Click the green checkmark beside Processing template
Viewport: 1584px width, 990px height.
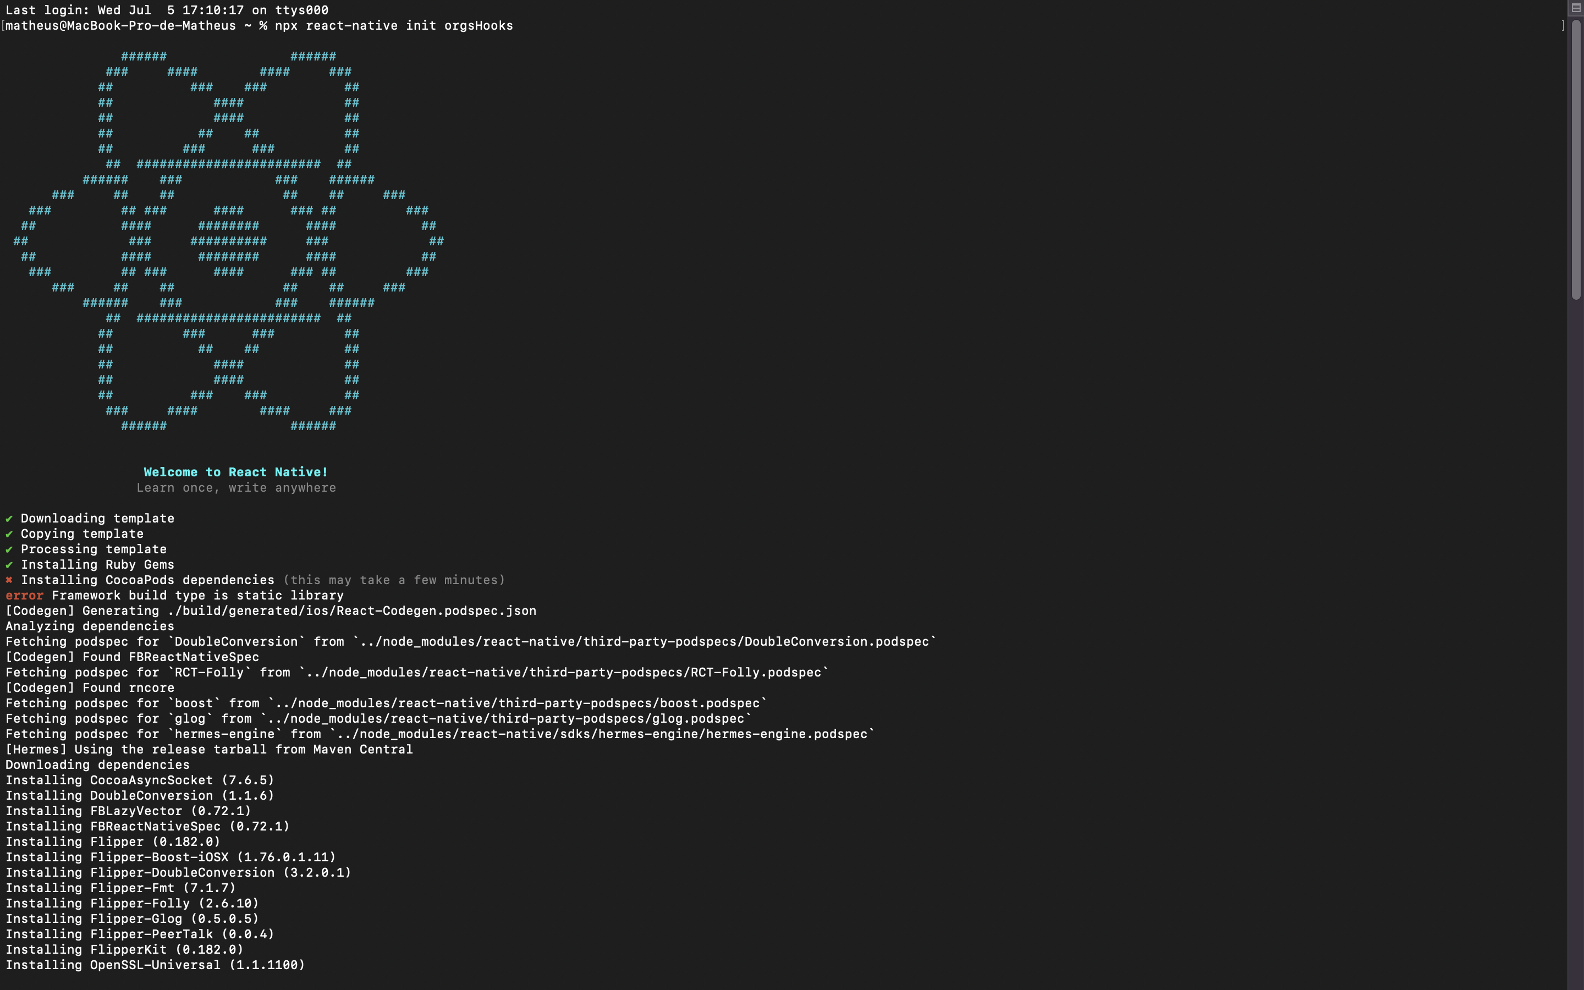(9, 549)
